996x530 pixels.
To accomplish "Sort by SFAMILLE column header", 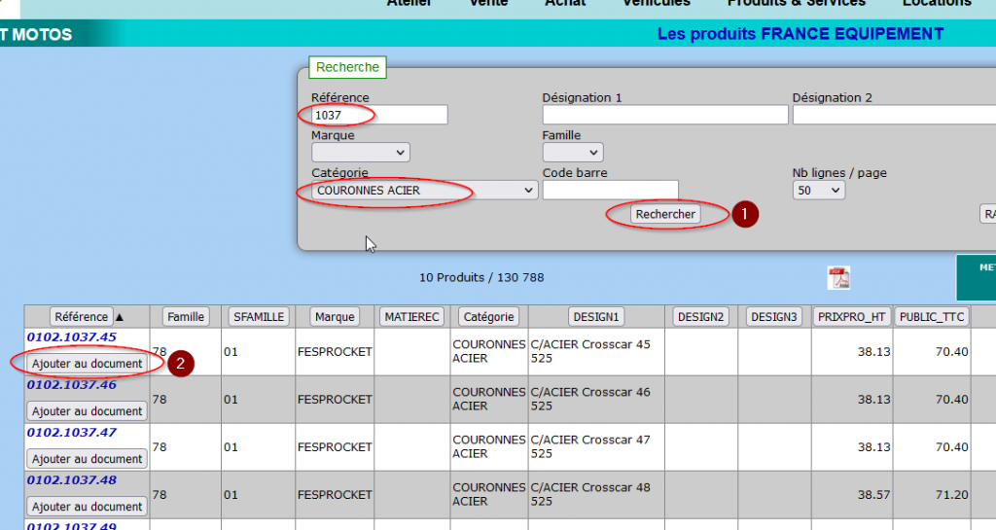I will 259,317.
